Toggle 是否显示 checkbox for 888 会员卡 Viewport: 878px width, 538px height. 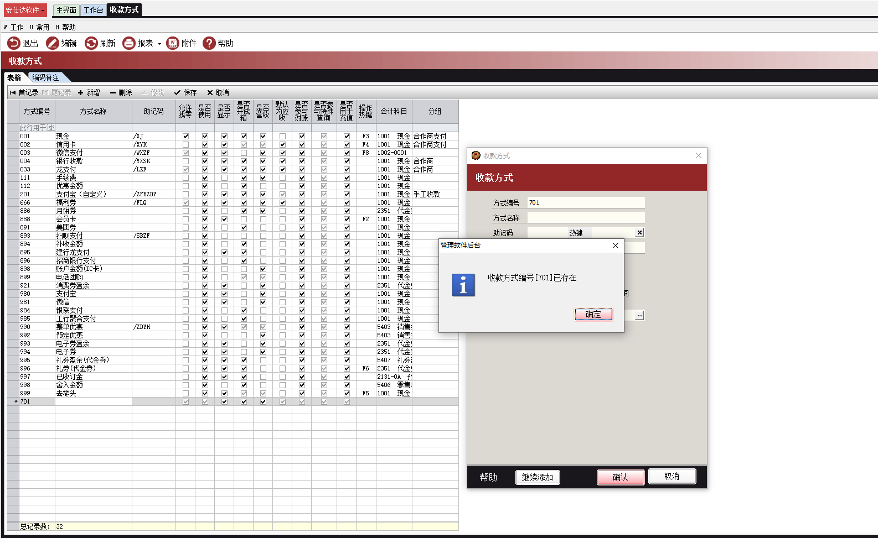point(224,219)
